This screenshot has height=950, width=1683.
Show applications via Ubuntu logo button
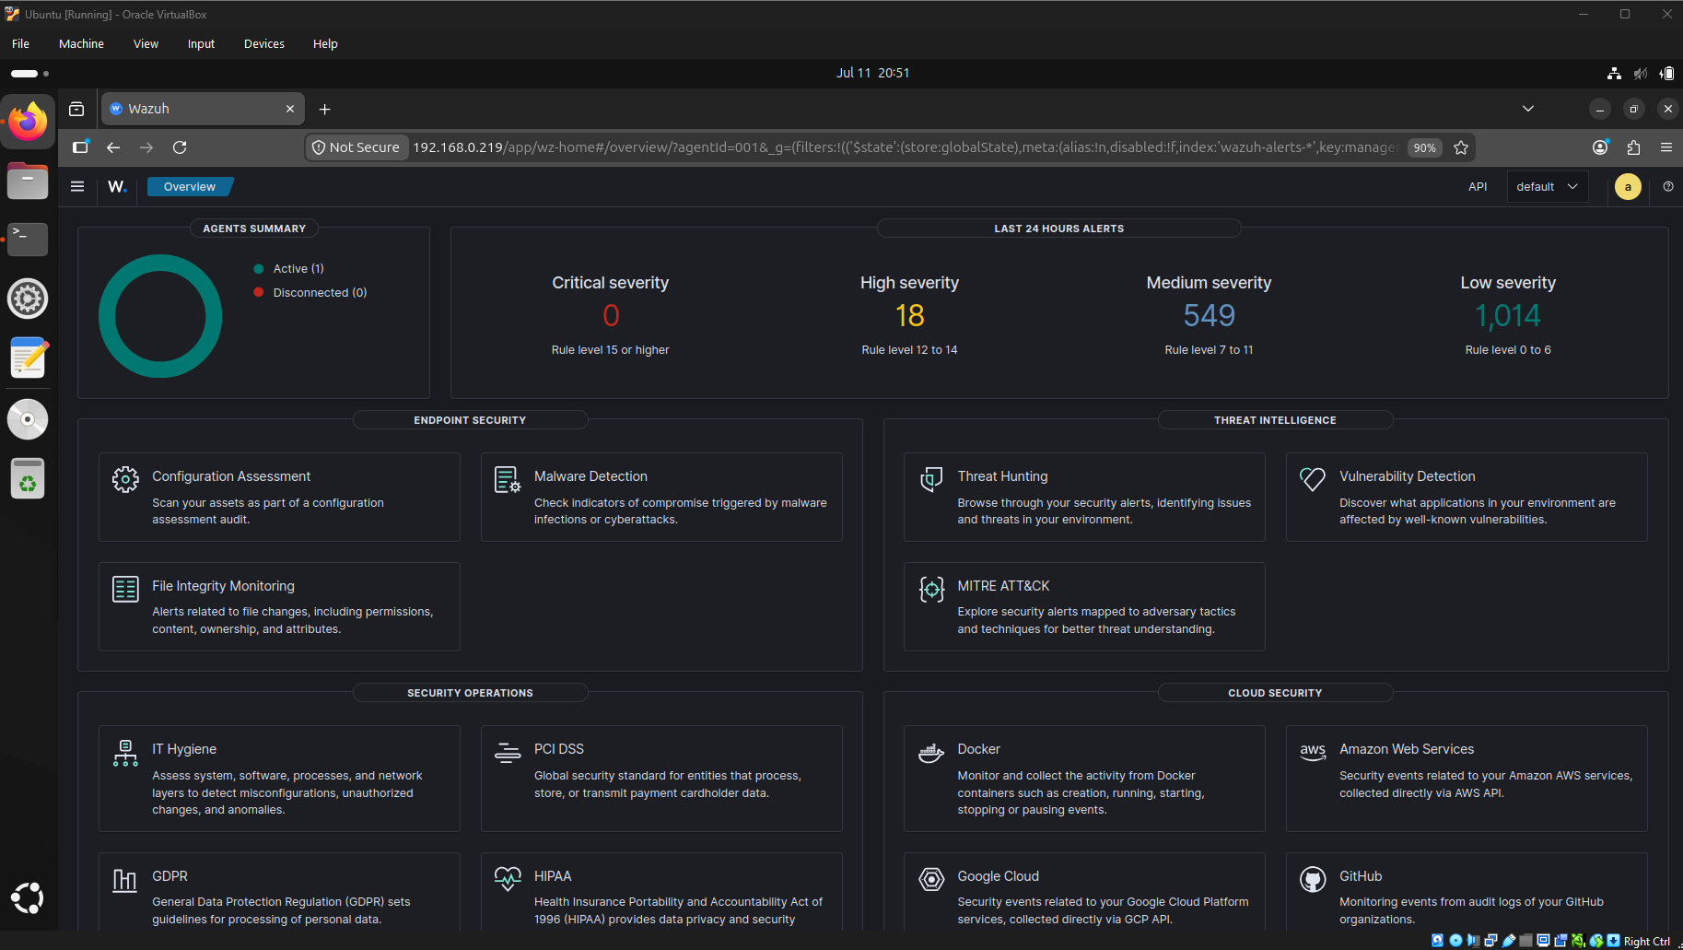coord(28,897)
